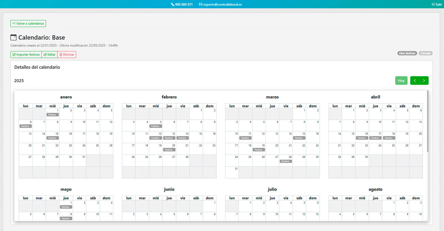
Task: Open the soporte@controllaboral.es email link
Action: coord(222,4)
